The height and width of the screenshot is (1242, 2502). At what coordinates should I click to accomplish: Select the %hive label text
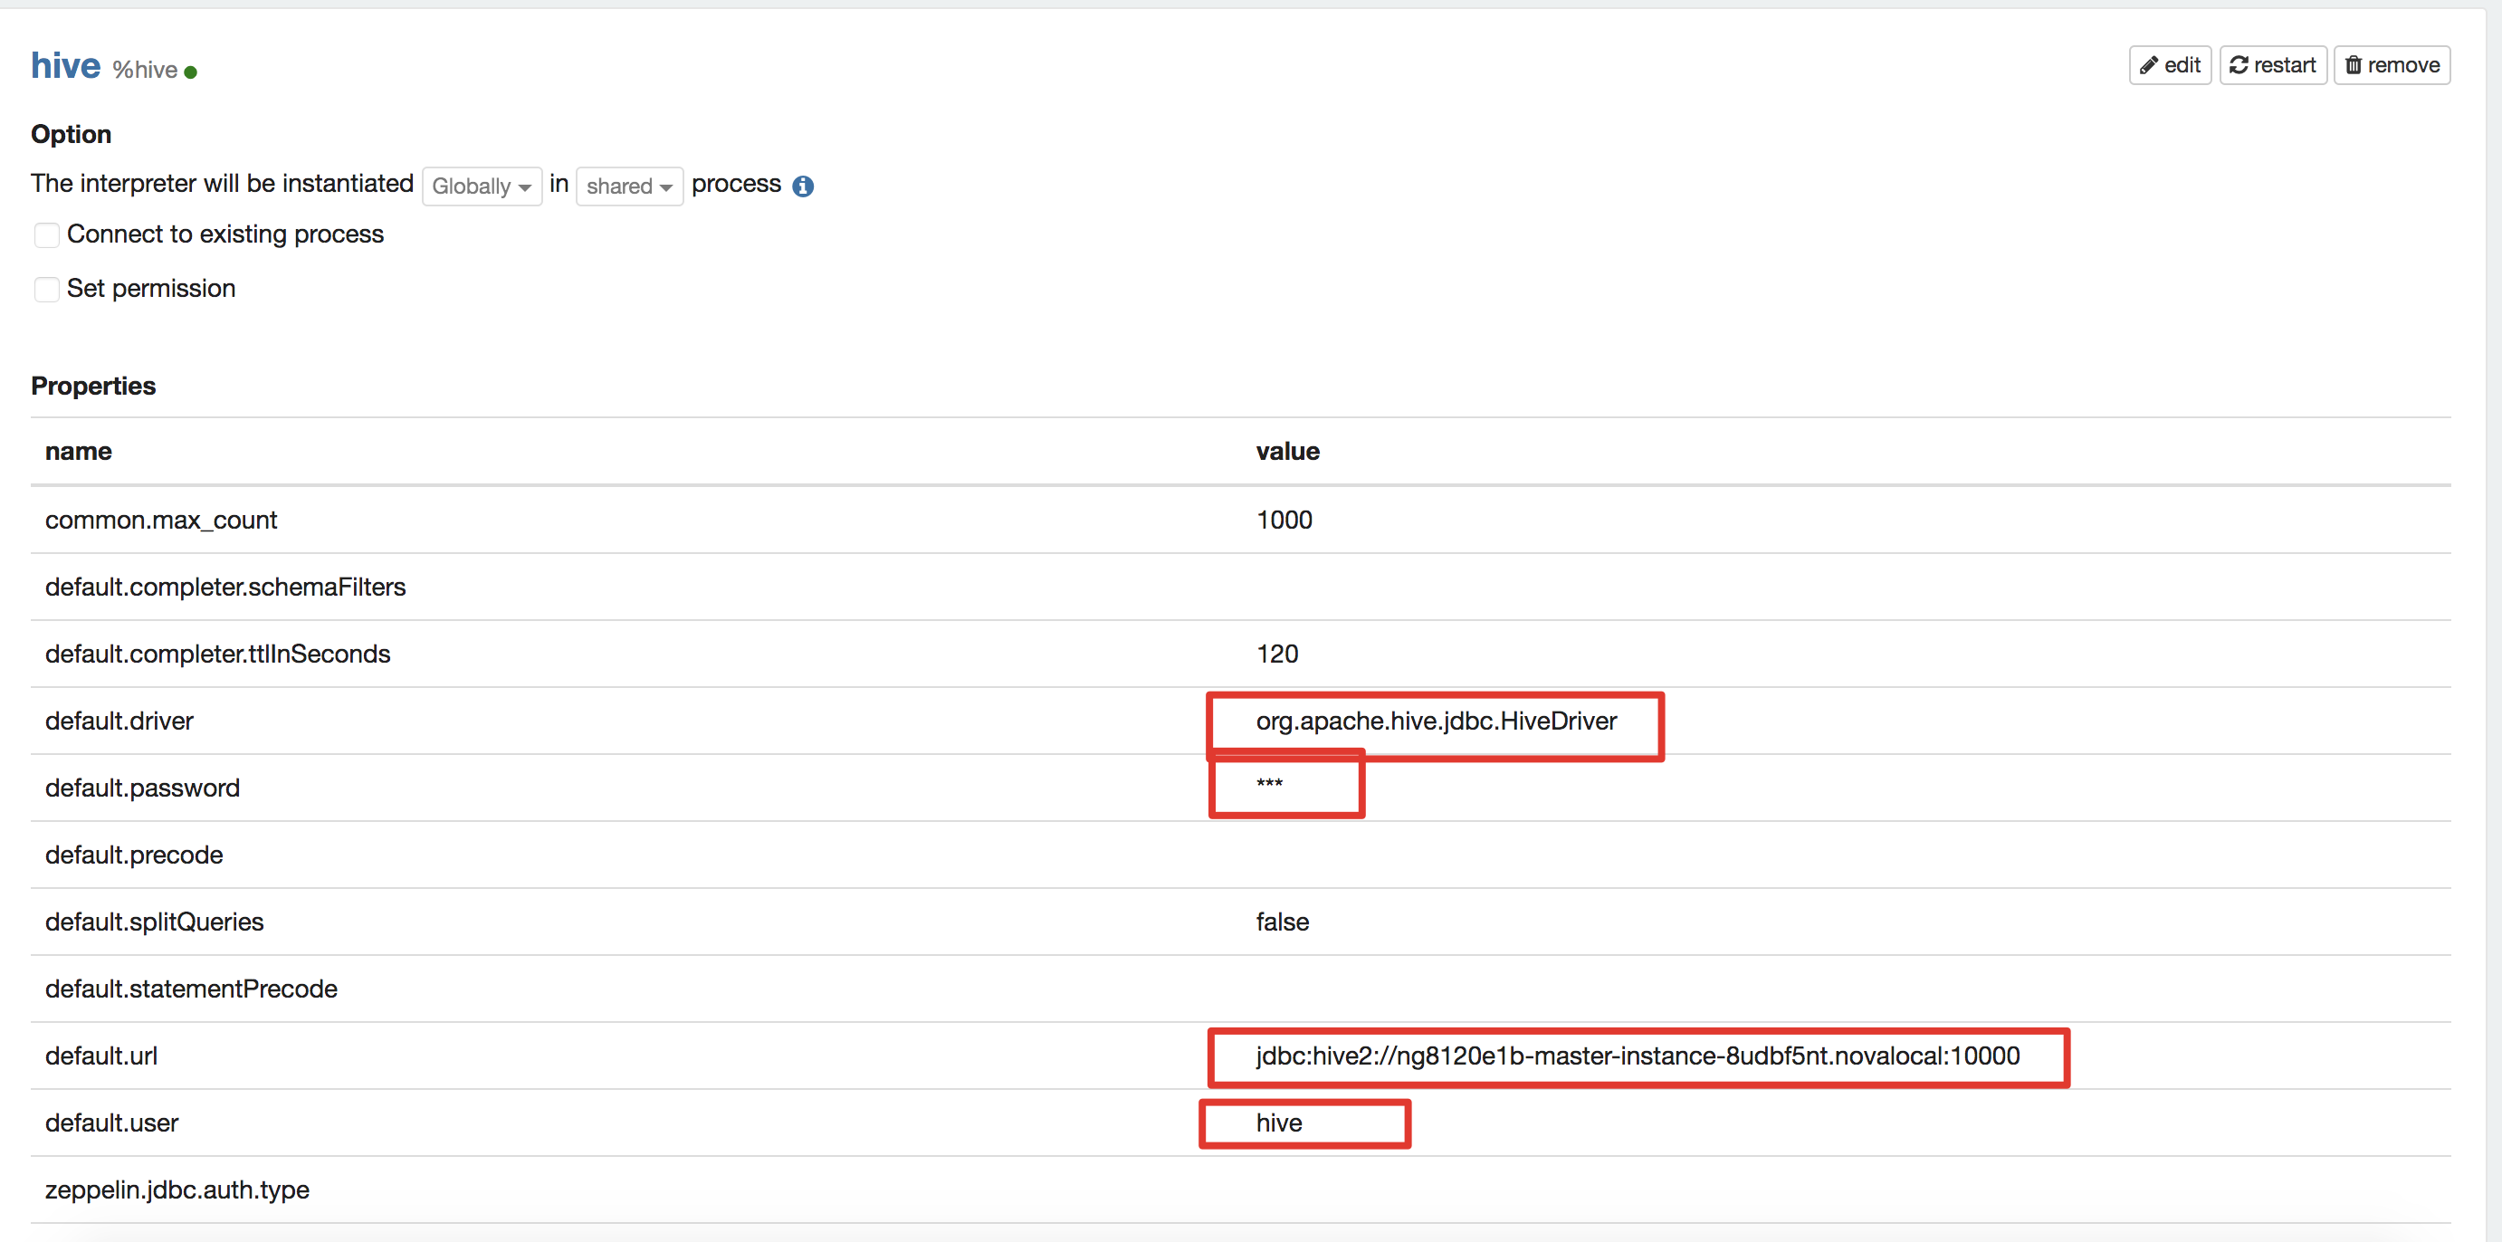click(x=145, y=70)
